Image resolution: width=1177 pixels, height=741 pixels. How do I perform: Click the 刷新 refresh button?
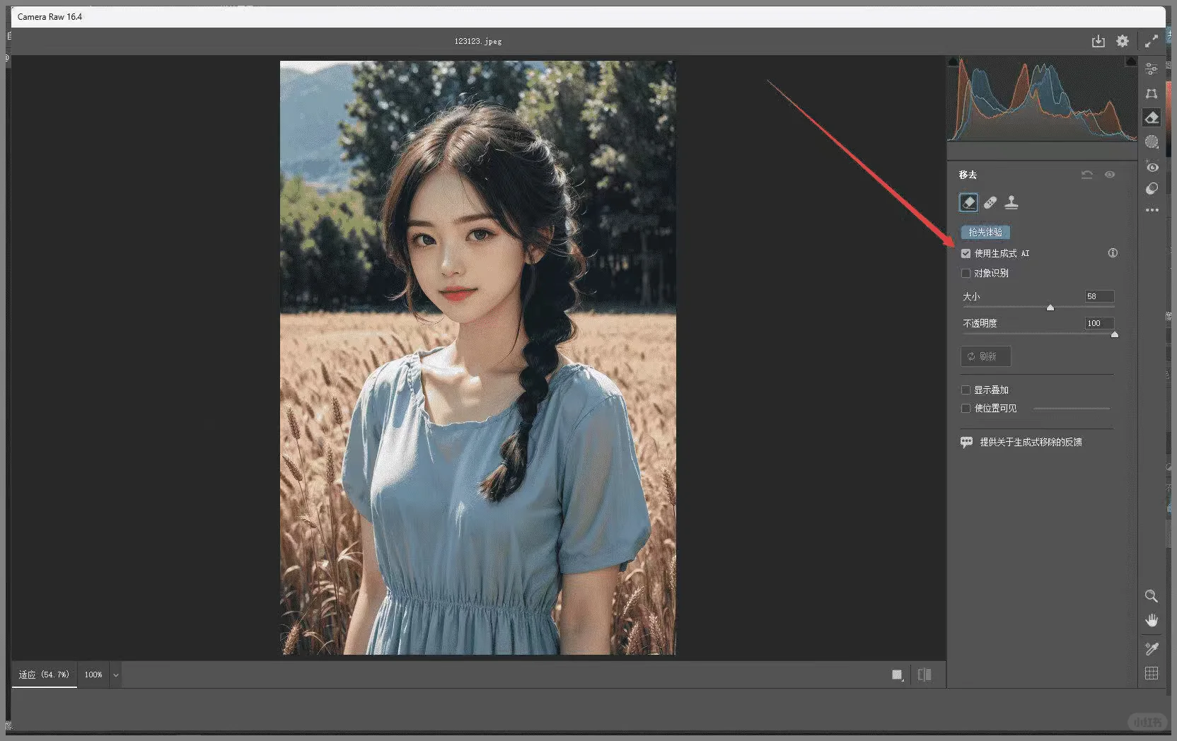tap(985, 356)
